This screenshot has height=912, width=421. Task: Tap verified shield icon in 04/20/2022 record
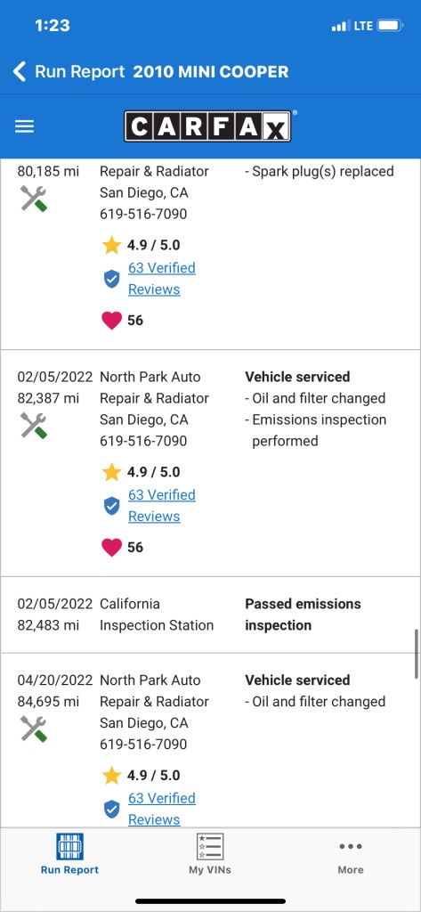tap(111, 809)
